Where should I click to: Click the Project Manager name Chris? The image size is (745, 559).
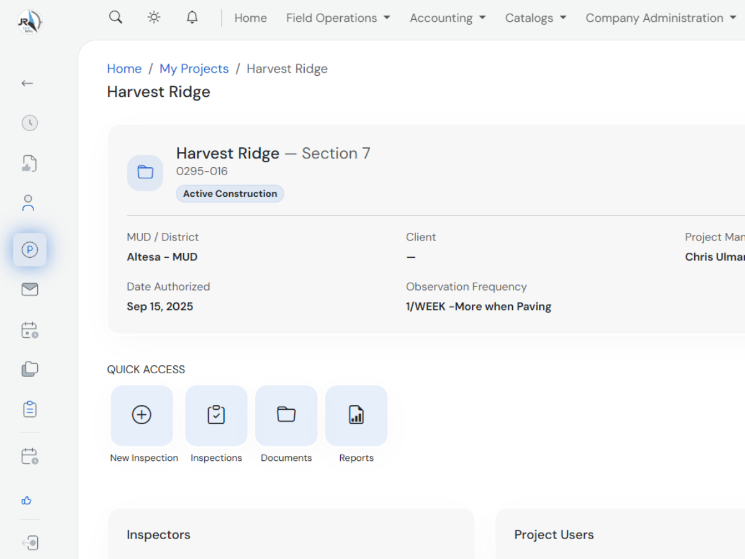[715, 257]
